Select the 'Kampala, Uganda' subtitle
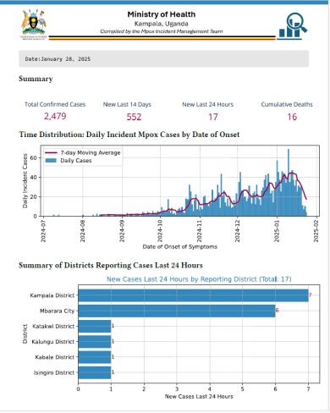 [x=162, y=24]
